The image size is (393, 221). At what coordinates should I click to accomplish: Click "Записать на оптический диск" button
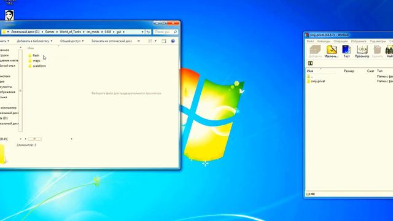[x=112, y=41]
